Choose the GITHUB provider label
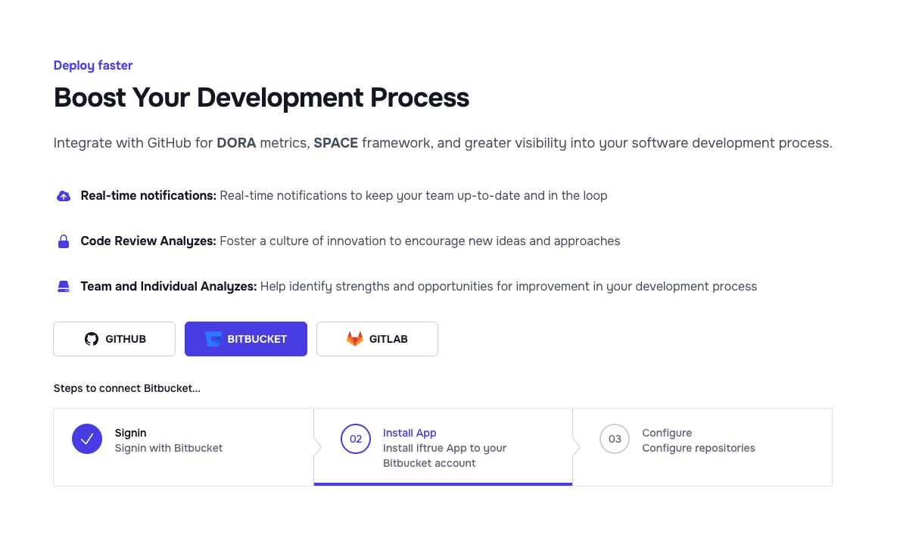This screenshot has height=544, width=900. 126,339
